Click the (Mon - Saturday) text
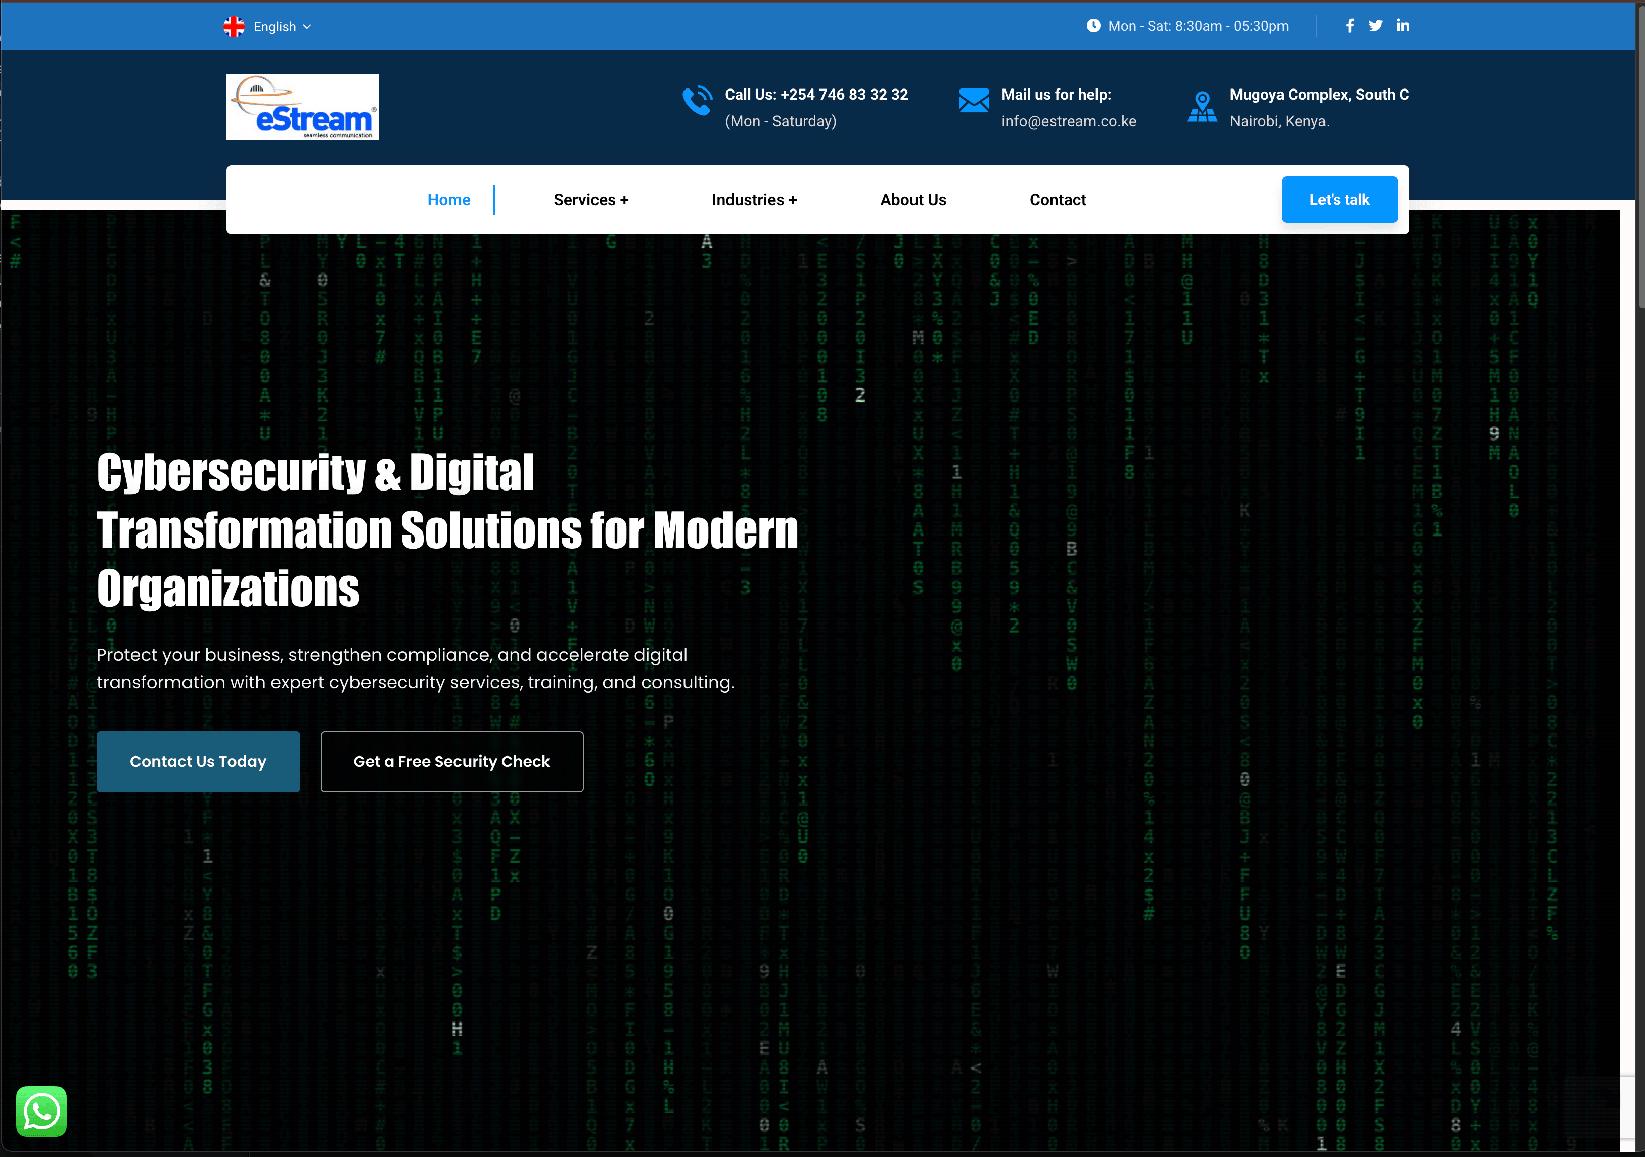Image resolution: width=1645 pixels, height=1157 pixels. pyautogui.click(x=781, y=121)
